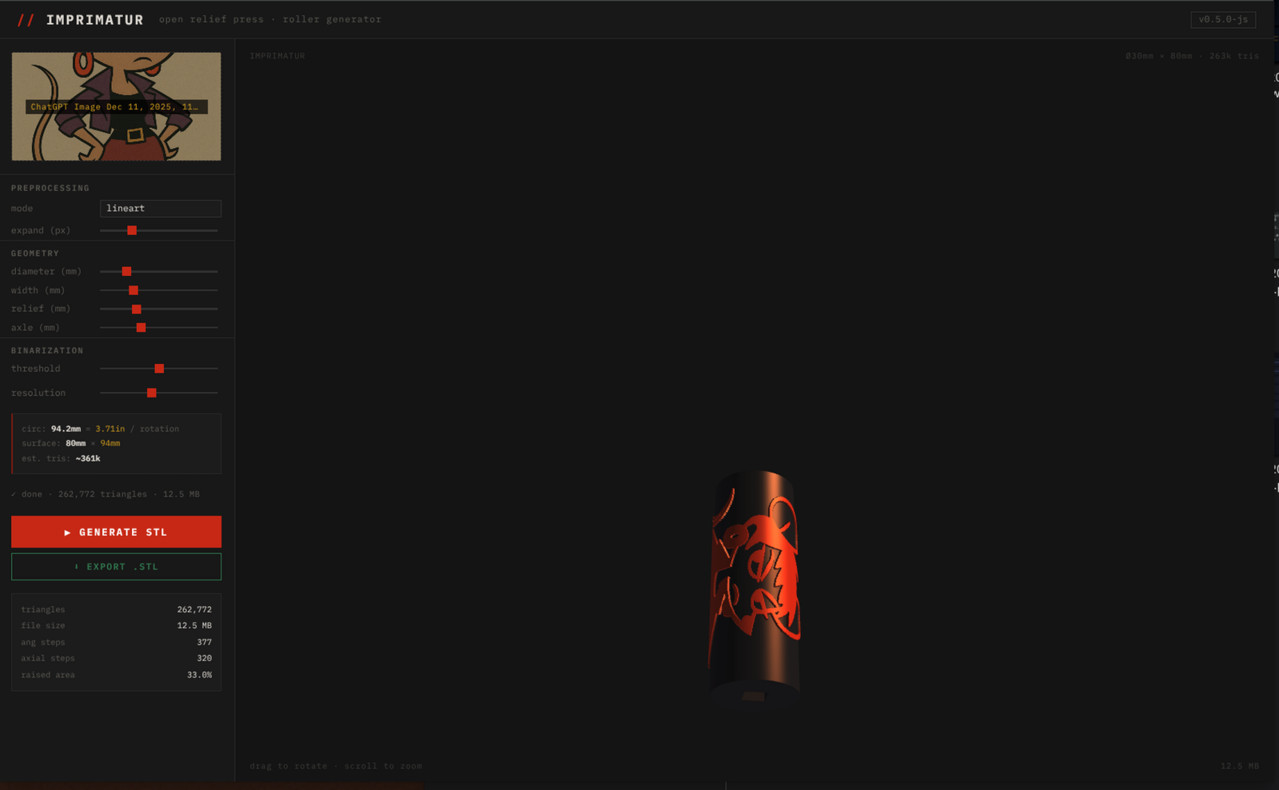Click the IMPRIMATUR app title
This screenshot has width=1279, height=790.
[x=94, y=20]
